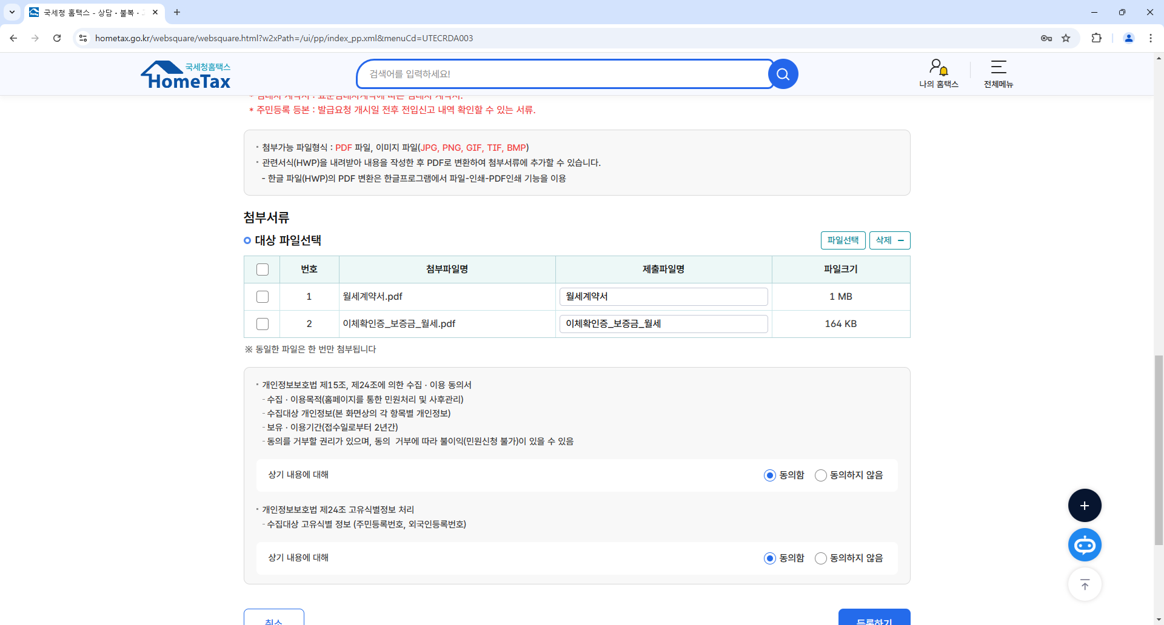The image size is (1164, 625).
Task: Select 동의하지 않음 for 고유식별정보 처리
Action: tap(821, 558)
